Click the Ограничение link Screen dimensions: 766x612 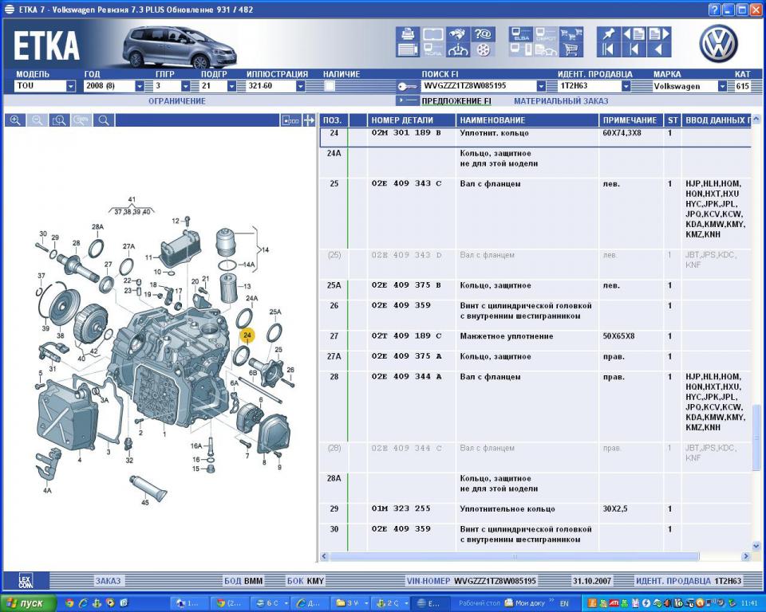point(177,101)
